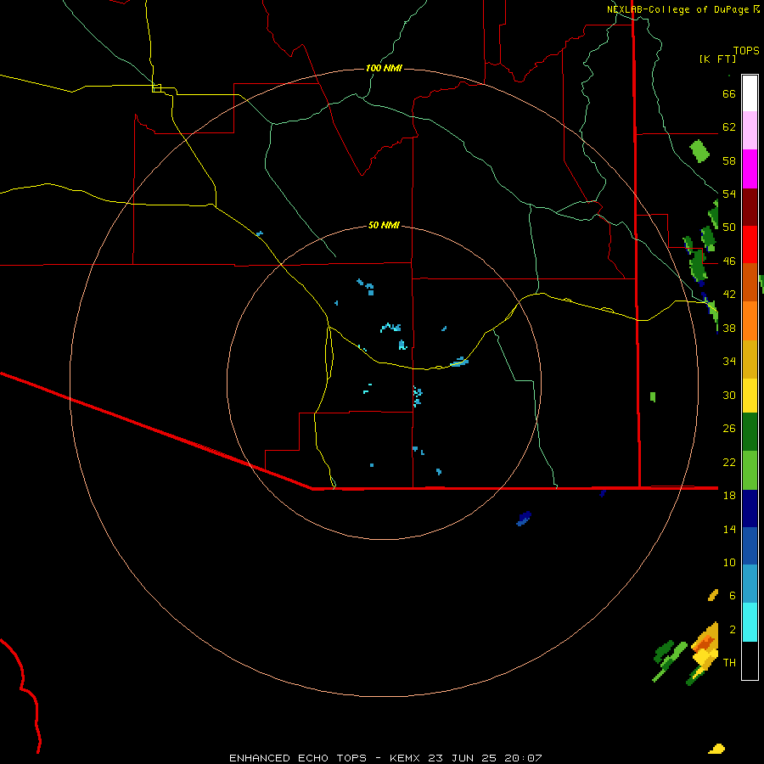Click the 22 legend value

[729, 462]
